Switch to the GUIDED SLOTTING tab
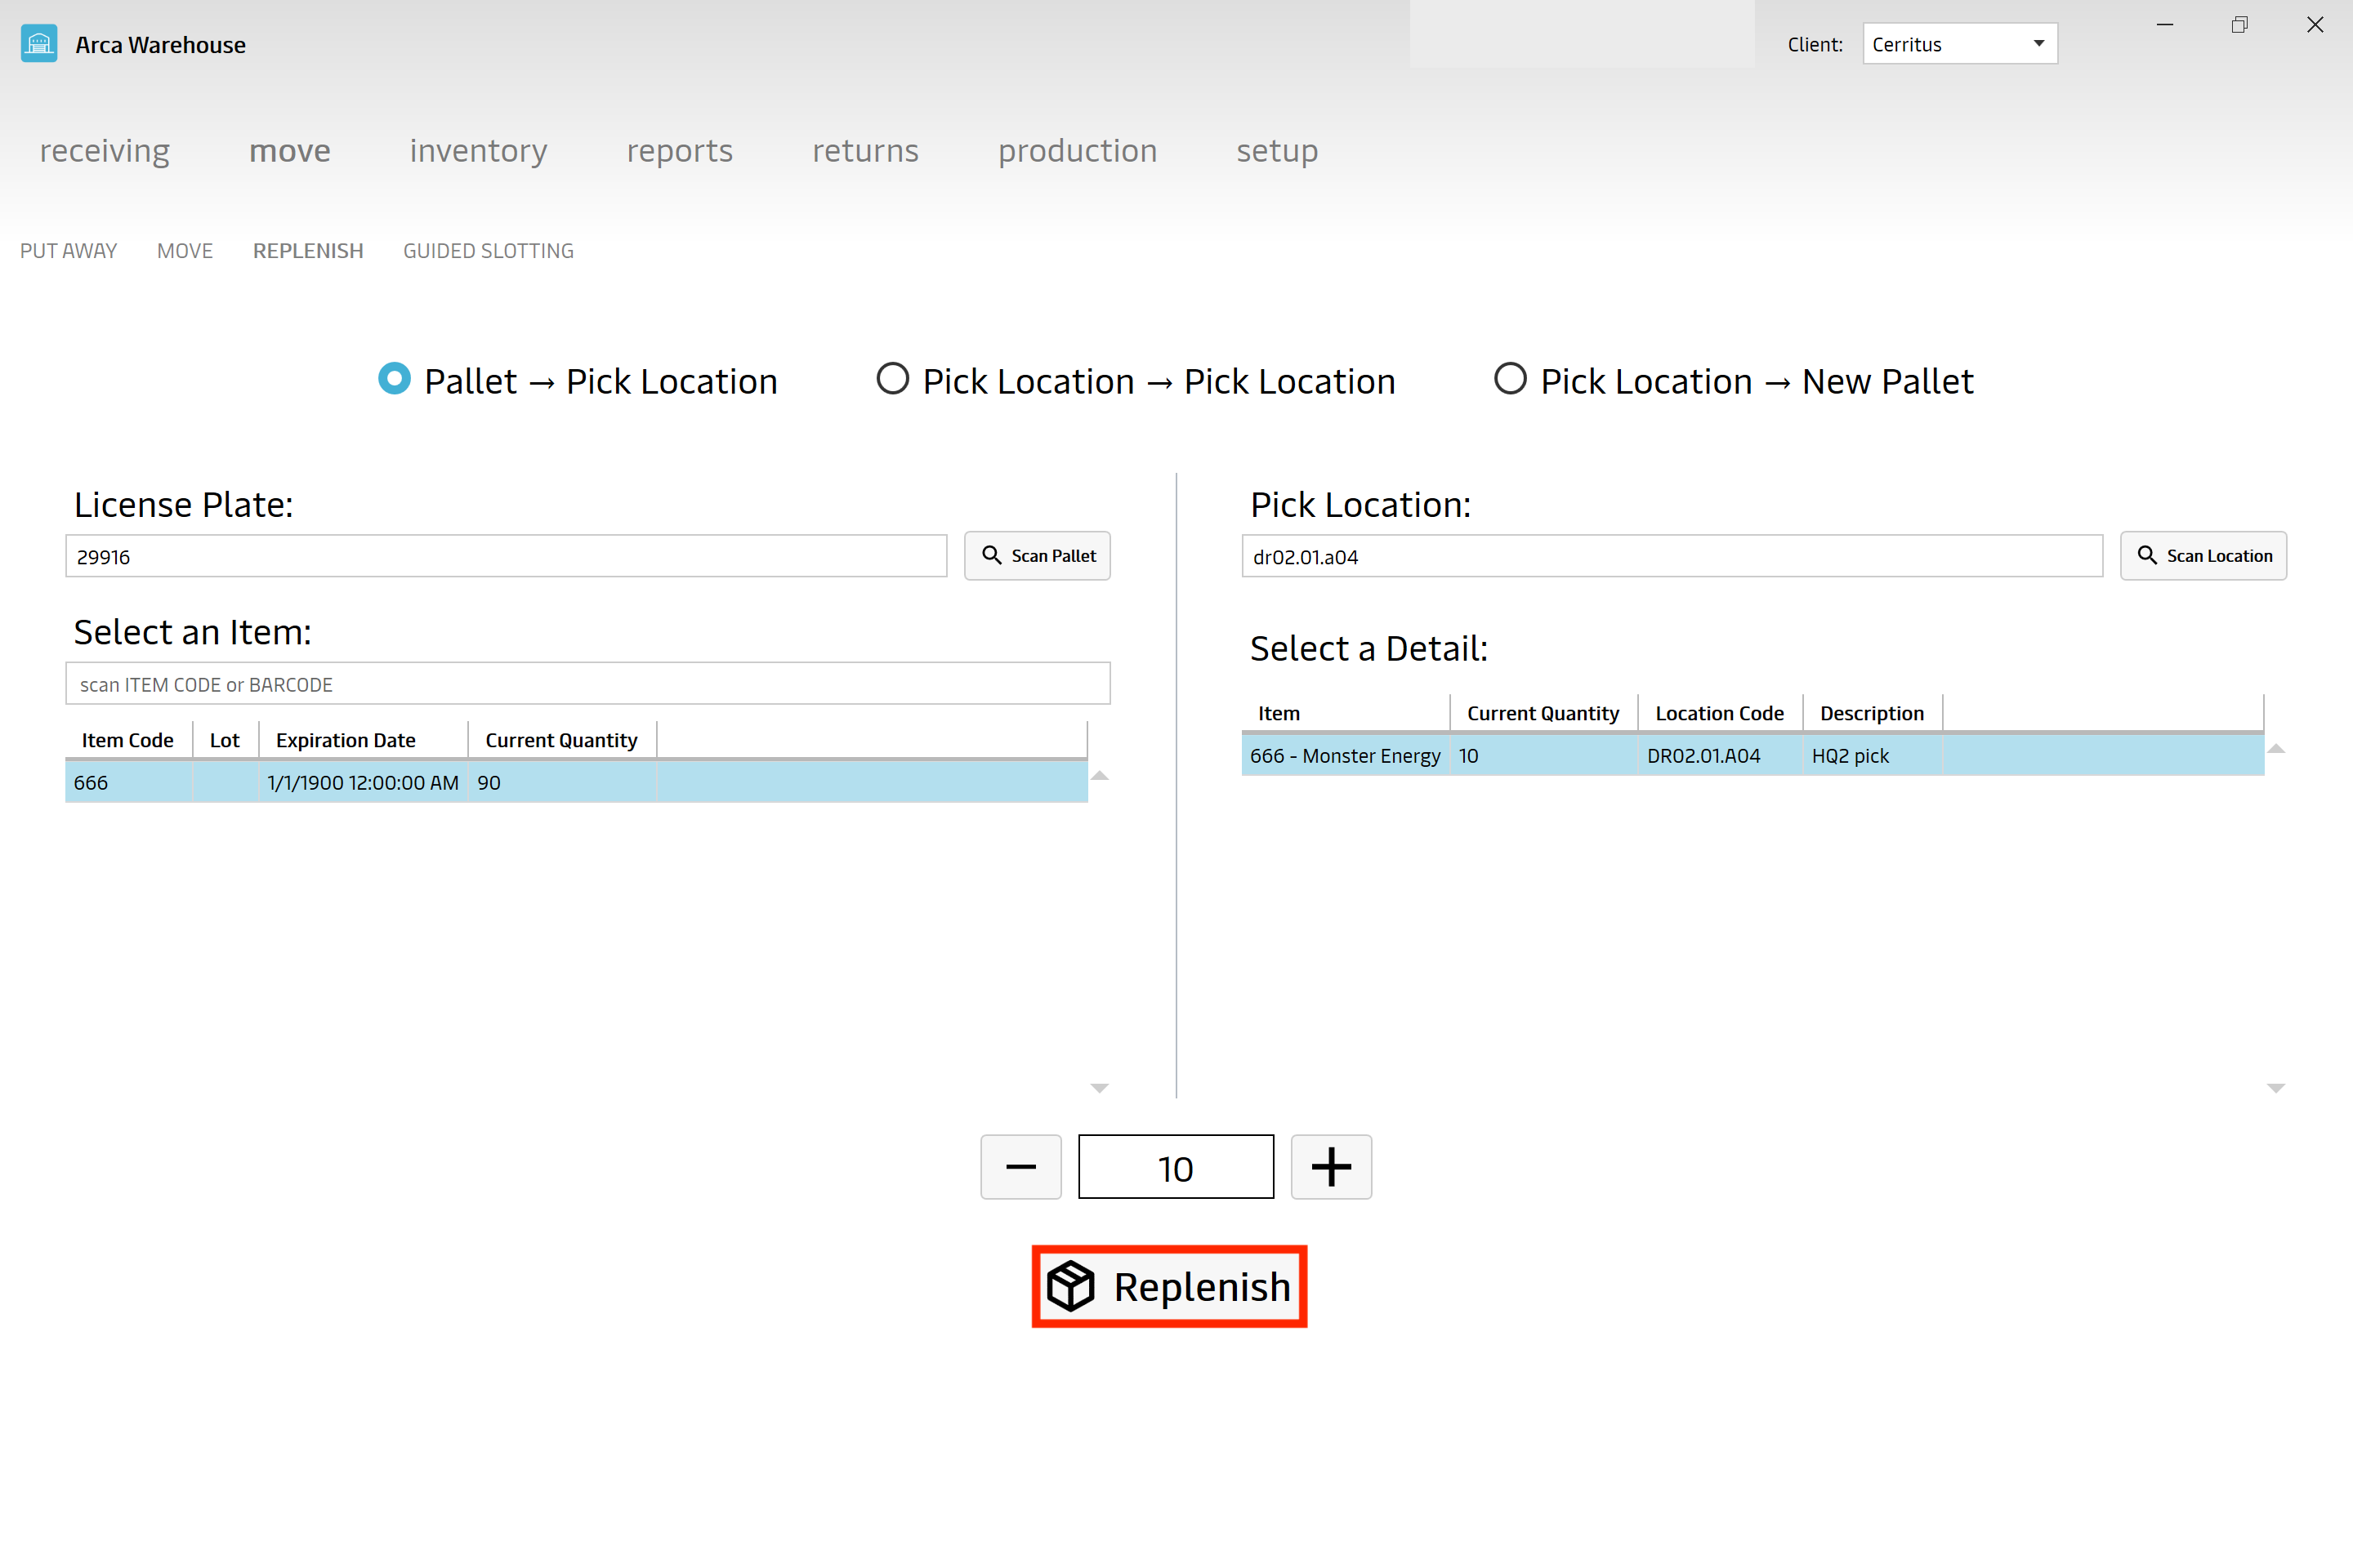 point(489,251)
